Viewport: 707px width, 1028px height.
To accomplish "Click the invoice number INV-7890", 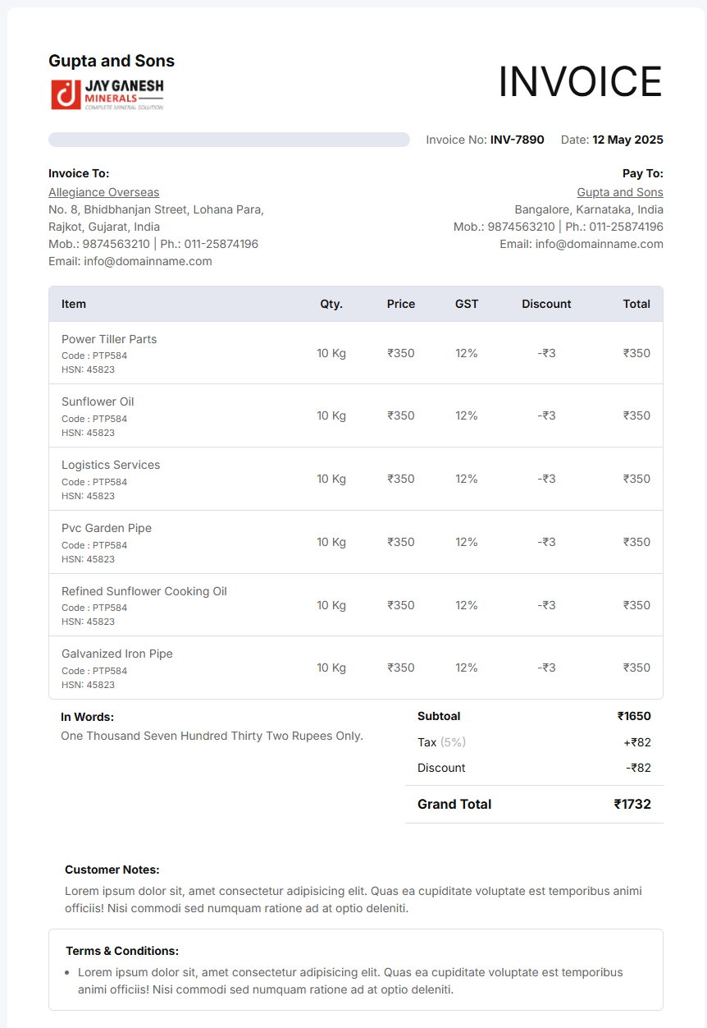I will coord(517,140).
